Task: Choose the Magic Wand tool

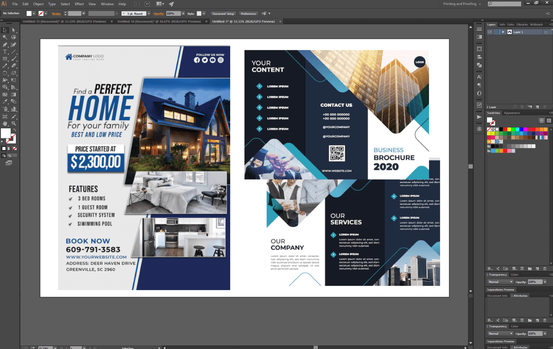Action: 5,37
